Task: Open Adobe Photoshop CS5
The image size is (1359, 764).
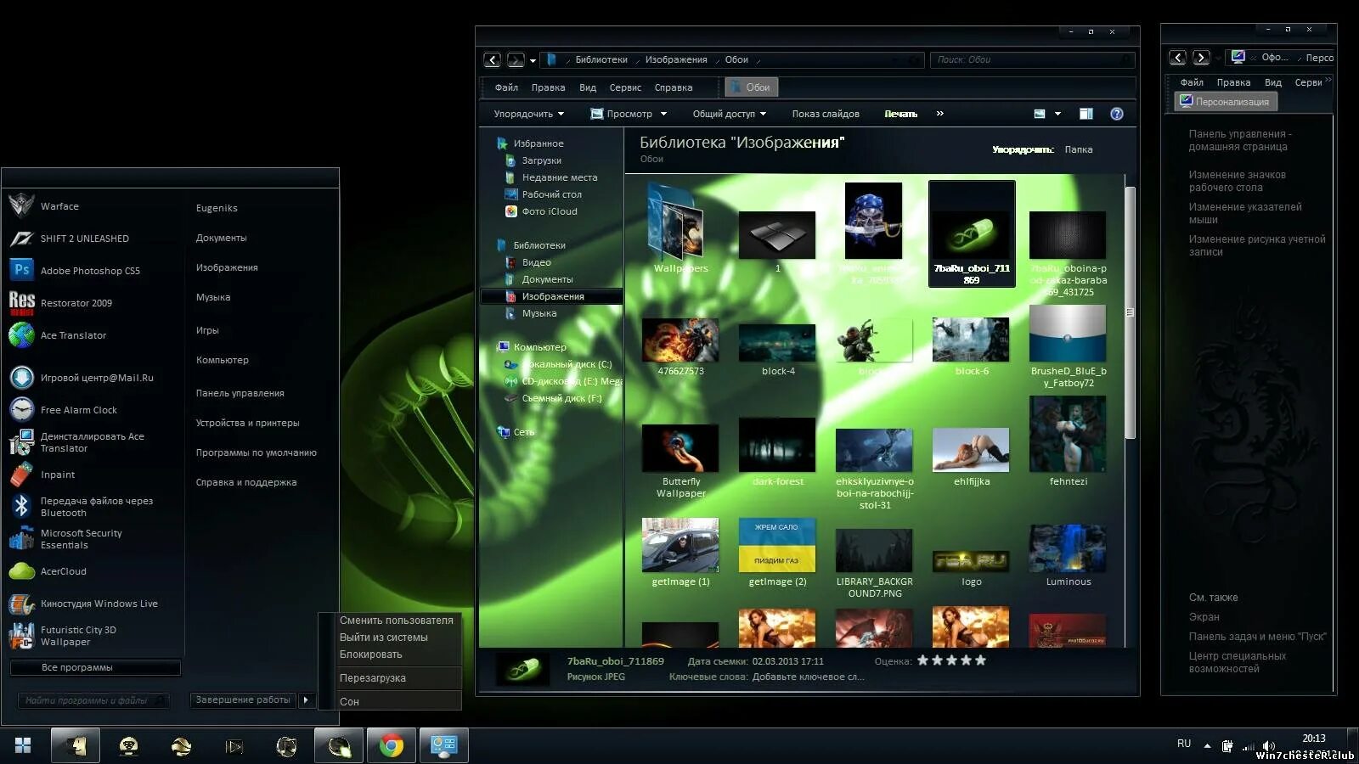Action: tap(75, 271)
